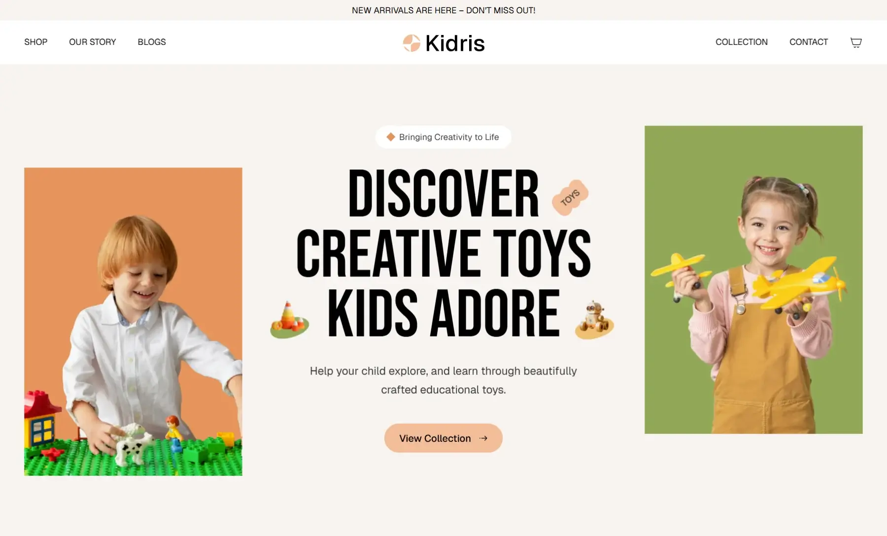
Task: Click the Bringing Creativity to Life badge
Action: tap(443, 137)
